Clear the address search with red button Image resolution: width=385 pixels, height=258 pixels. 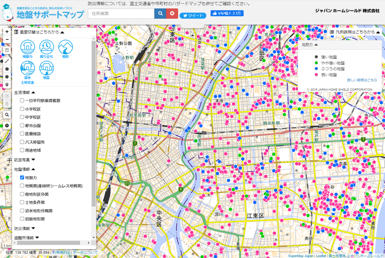click(x=172, y=14)
